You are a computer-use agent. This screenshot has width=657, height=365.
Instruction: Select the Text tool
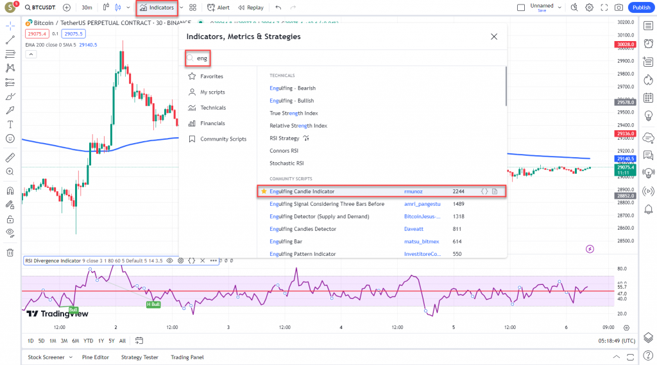(x=10, y=124)
